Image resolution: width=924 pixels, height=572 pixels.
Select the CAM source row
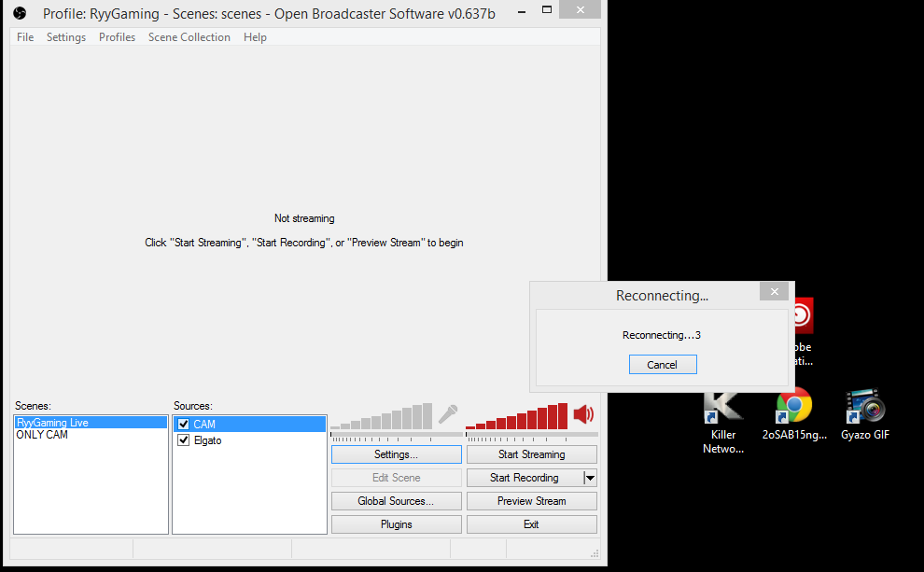(250, 425)
